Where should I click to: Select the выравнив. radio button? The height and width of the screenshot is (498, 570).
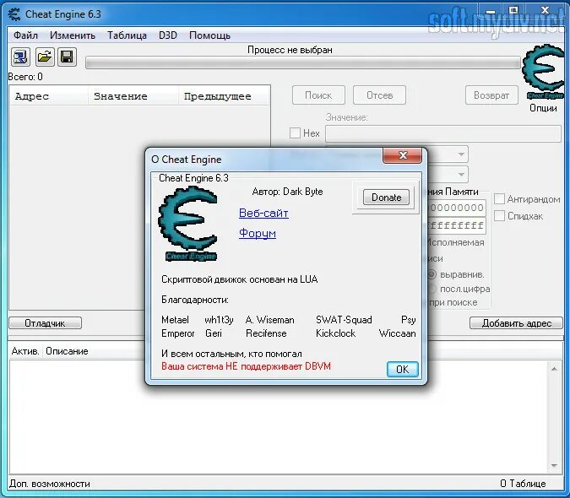[x=432, y=274]
